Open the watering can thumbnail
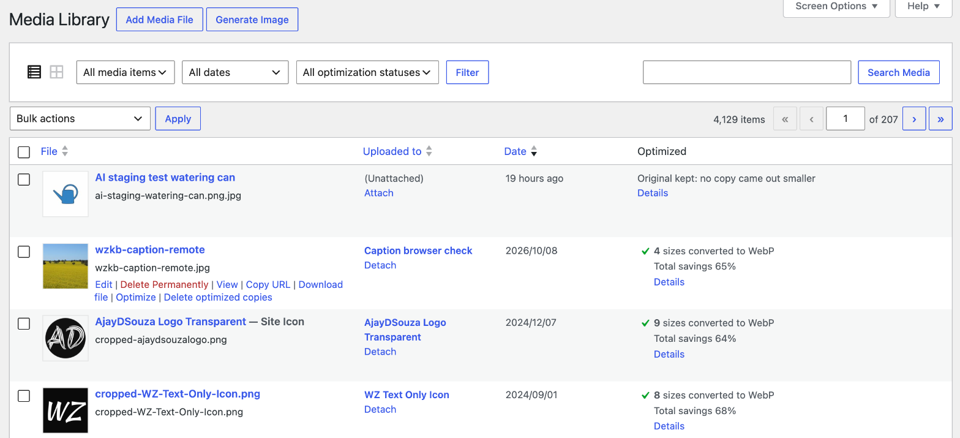 pyautogui.click(x=66, y=194)
